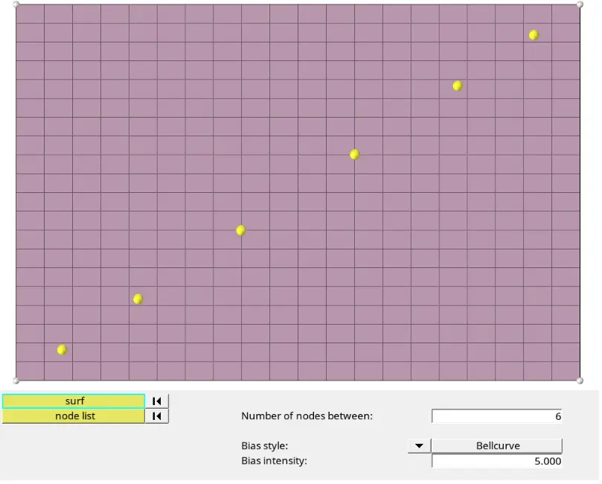Pick the second yellow node from bottom-left
This screenshot has height=484, width=602.
pyautogui.click(x=138, y=300)
